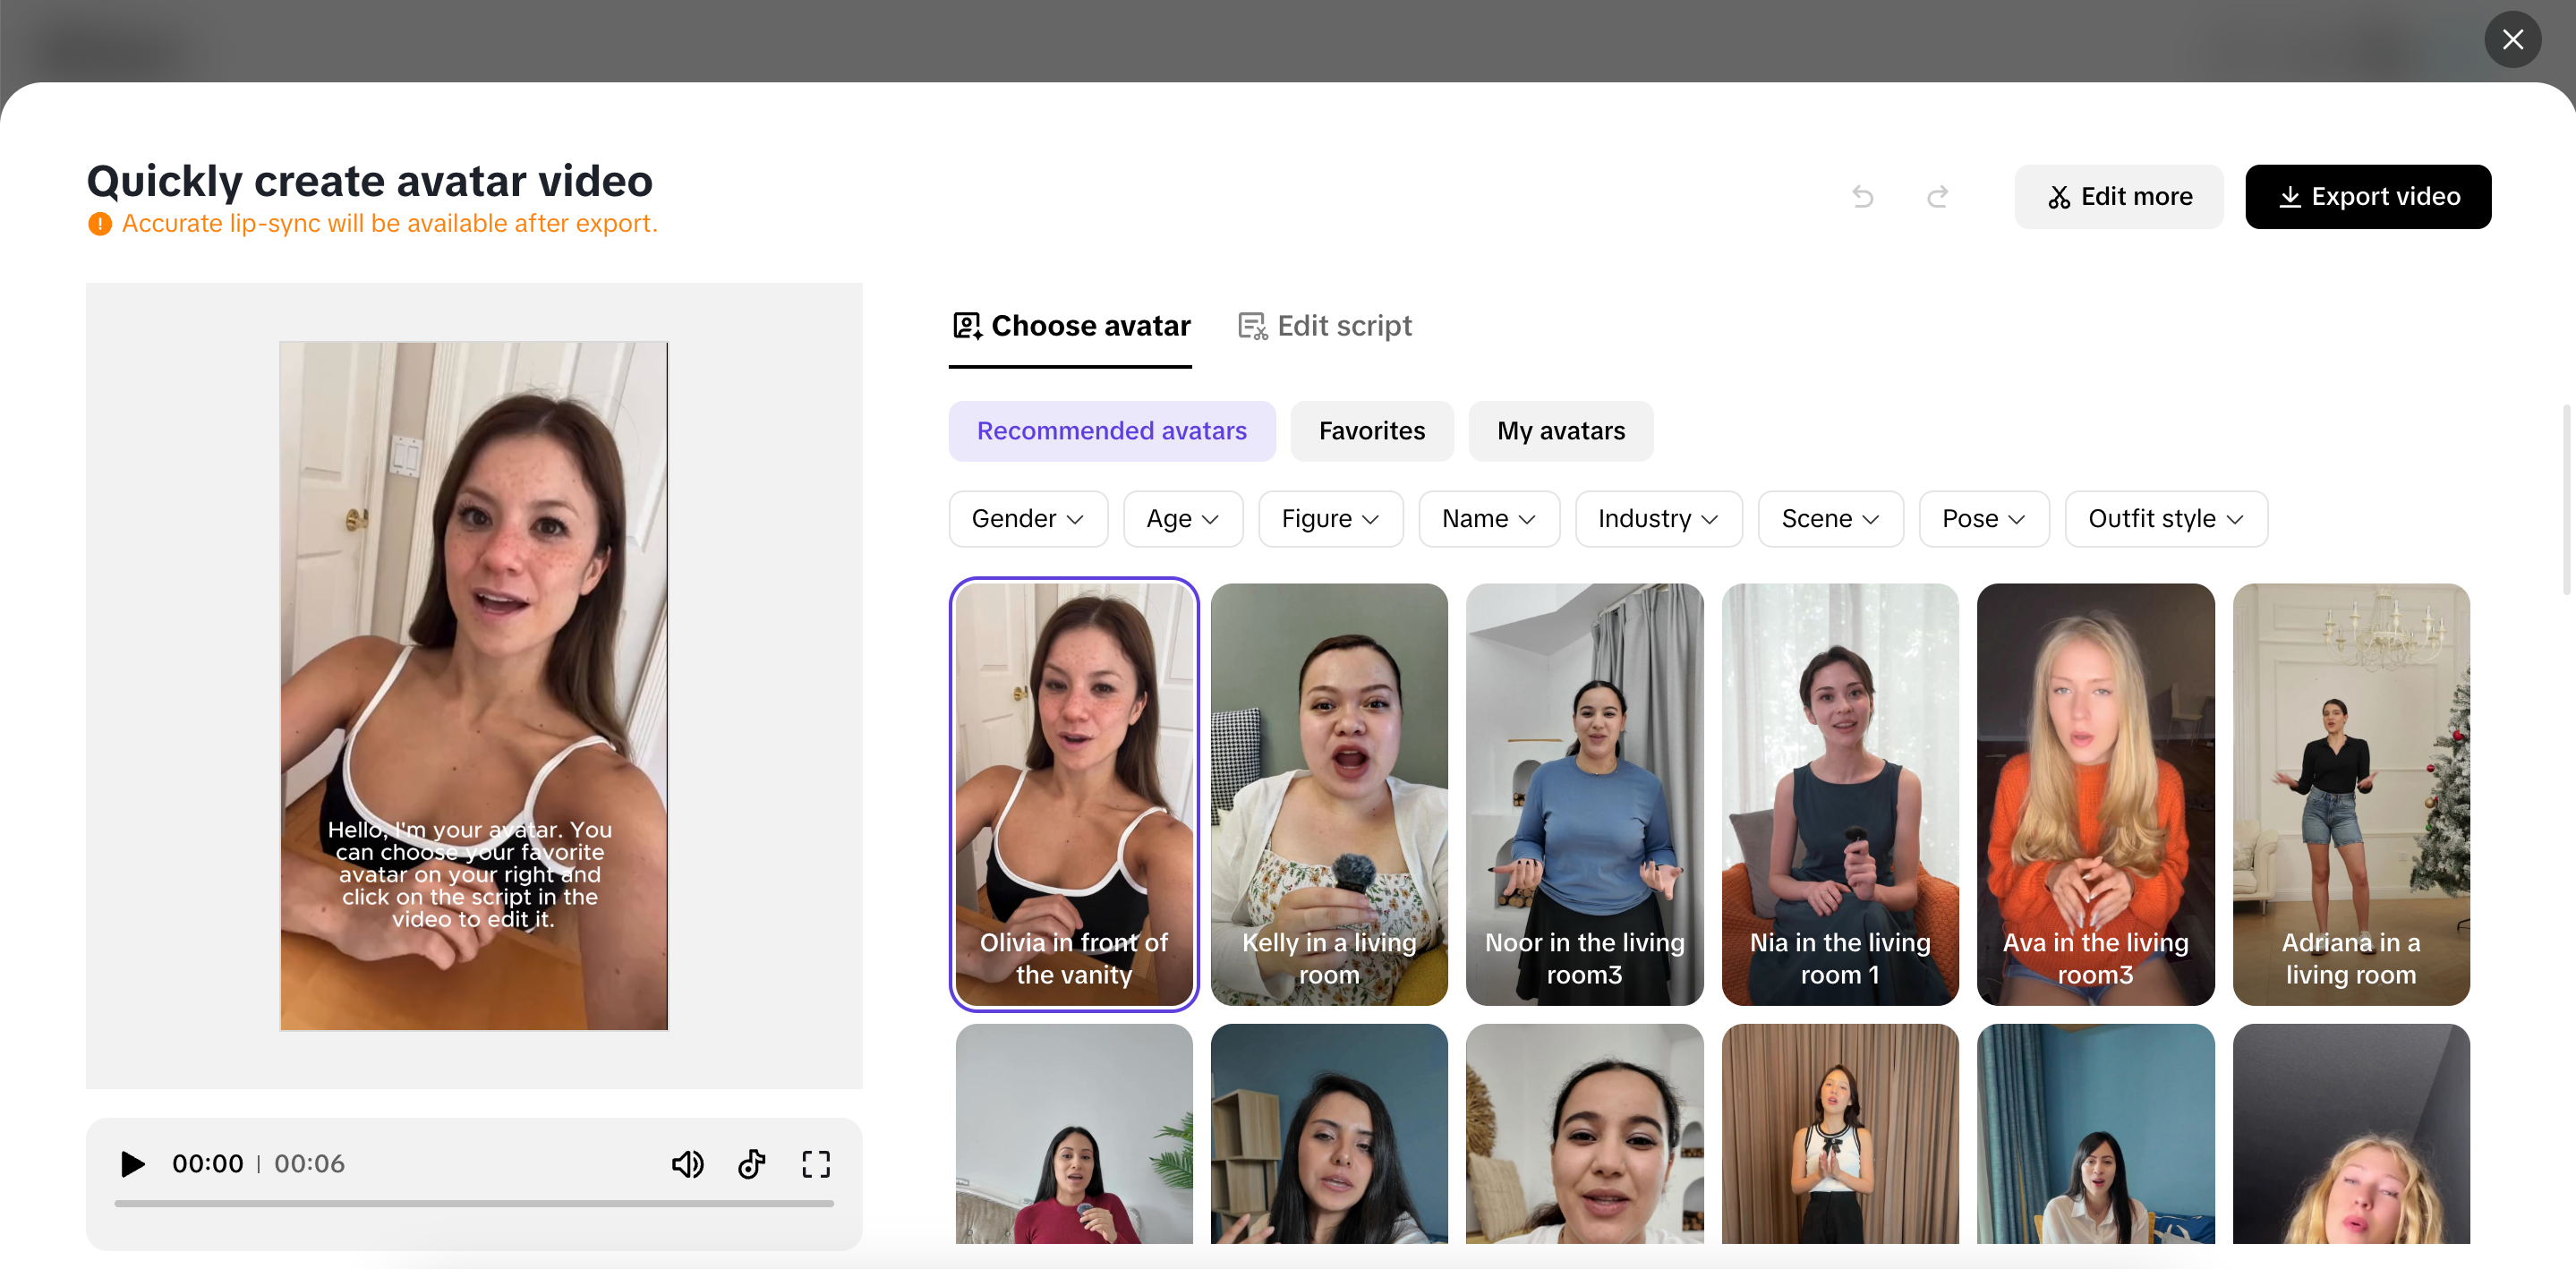This screenshot has width=2576, height=1269.
Task: Open the Gender filter dropdown
Action: 1027,518
